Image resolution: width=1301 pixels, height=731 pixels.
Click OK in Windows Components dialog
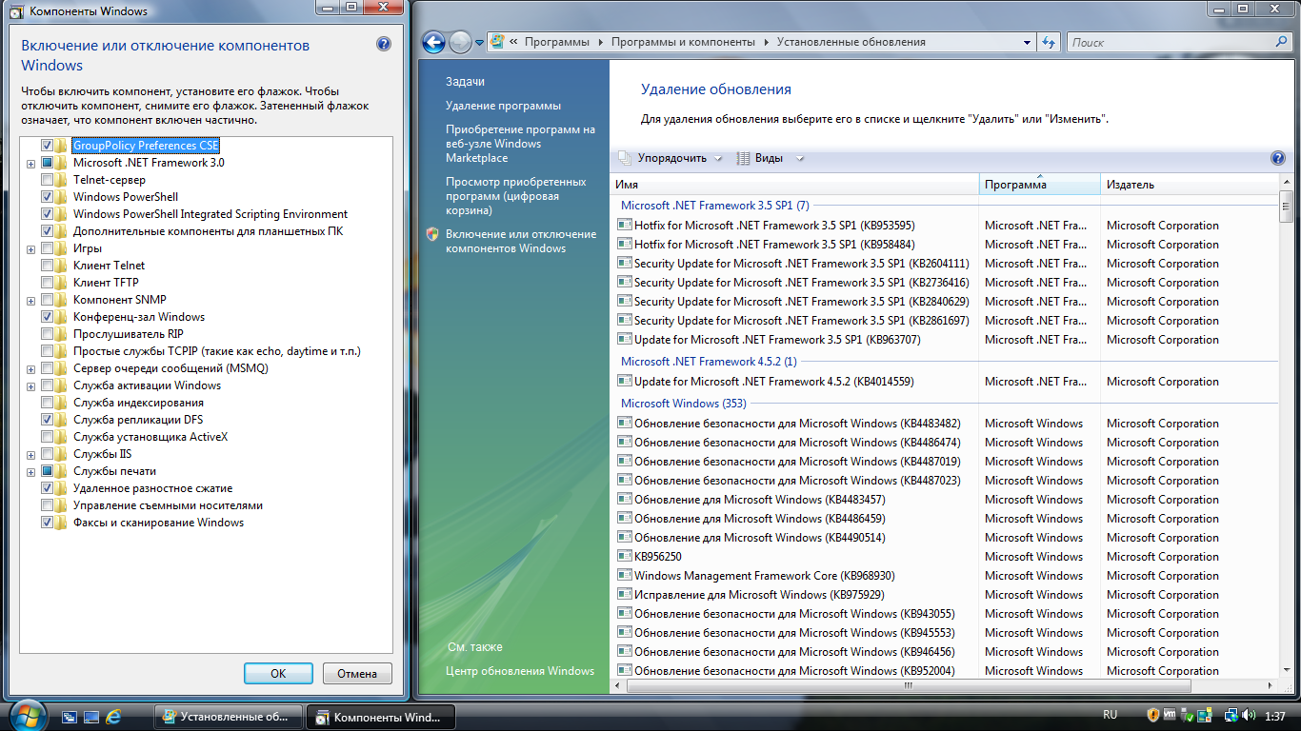pyautogui.click(x=278, y=673)
